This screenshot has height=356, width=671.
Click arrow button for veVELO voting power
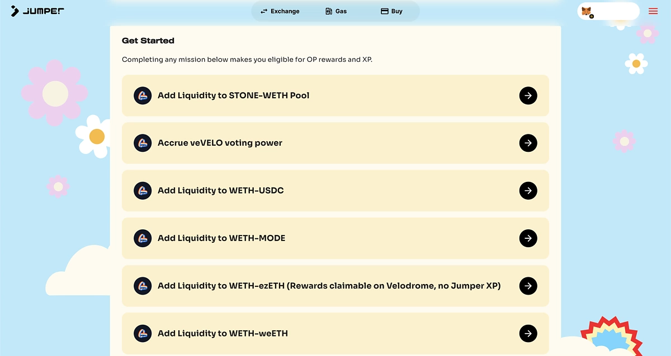click(x=528, y=143)
